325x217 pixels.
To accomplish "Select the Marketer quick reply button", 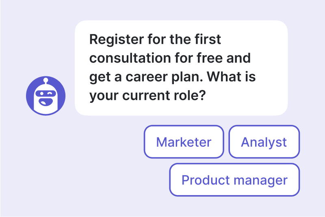I will point(184,142).
